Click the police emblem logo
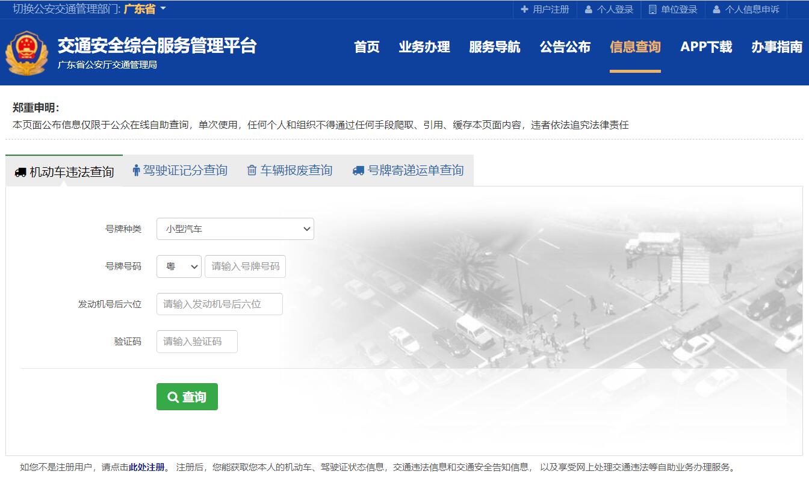This screenshot has height=483, width=809. [26, 53]
